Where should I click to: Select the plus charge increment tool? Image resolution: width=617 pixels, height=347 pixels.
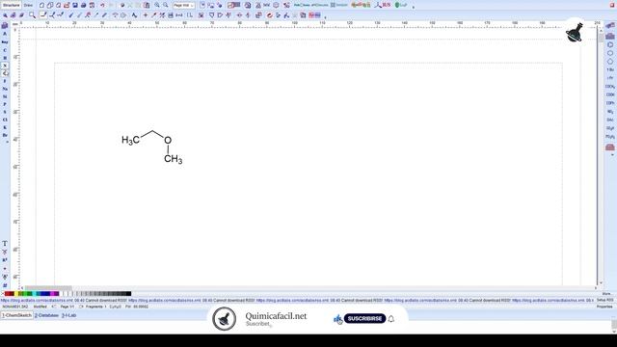click(146, 15)
